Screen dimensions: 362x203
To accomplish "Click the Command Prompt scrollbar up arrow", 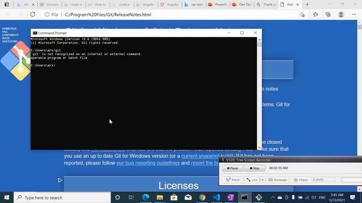I will (259, 39).
